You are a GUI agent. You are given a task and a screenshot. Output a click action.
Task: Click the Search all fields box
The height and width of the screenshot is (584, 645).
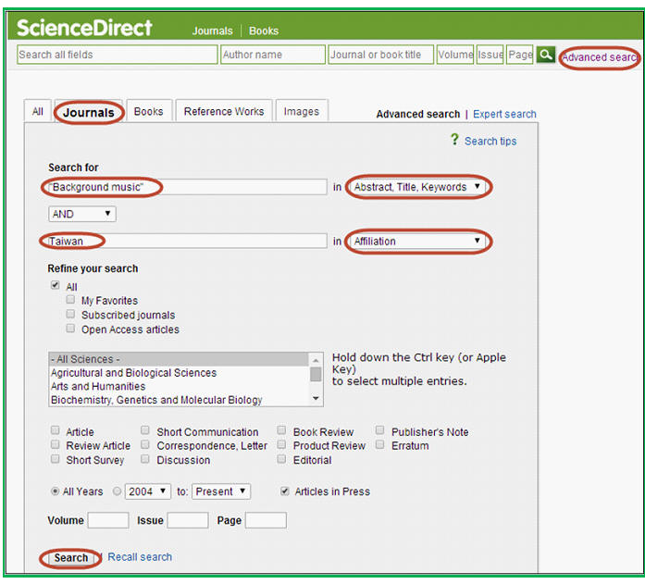coord(118,55)
